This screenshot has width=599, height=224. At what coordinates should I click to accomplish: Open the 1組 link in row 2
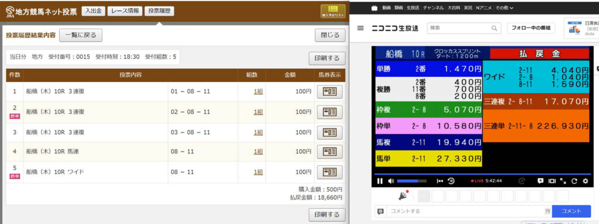point(258,112)
